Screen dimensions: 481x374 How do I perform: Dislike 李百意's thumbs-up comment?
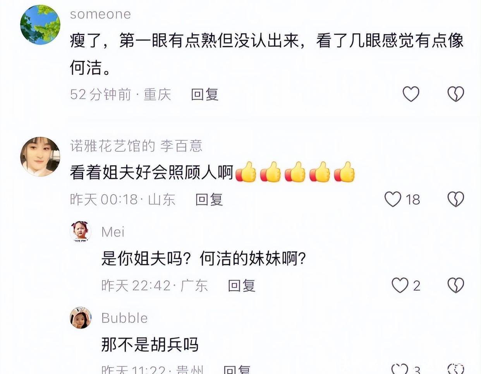click(456, 199)
